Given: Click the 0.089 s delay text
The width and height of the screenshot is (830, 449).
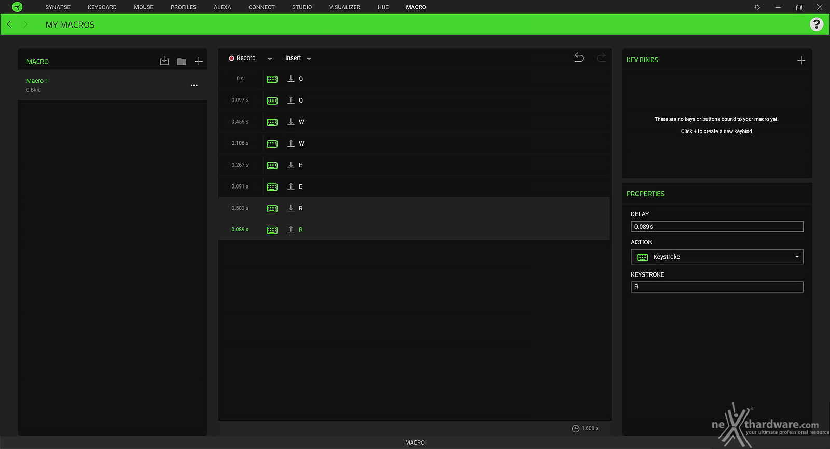Looking at the screenshot, I should [x=240, y=229].
